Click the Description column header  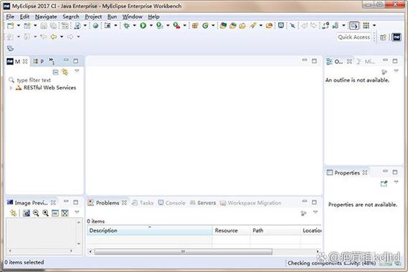pos(150,230)
